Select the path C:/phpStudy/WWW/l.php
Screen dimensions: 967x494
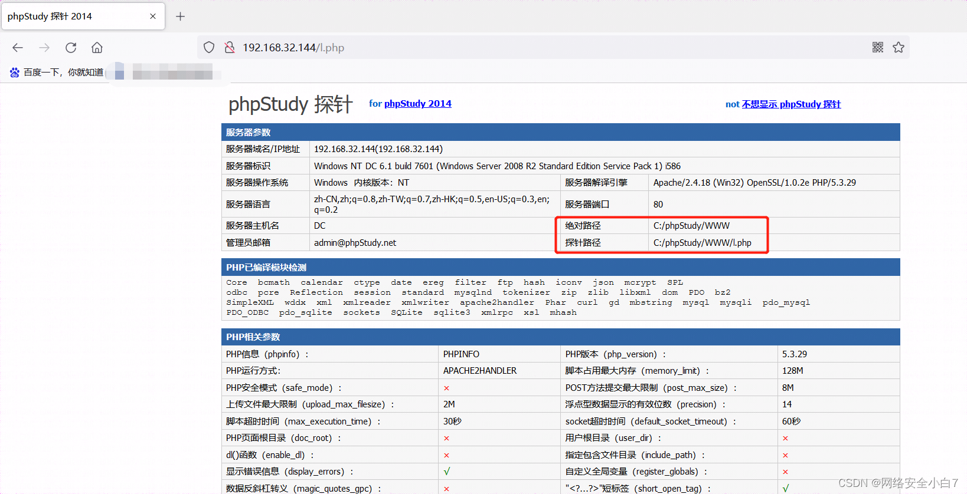[x=703, y=243]
